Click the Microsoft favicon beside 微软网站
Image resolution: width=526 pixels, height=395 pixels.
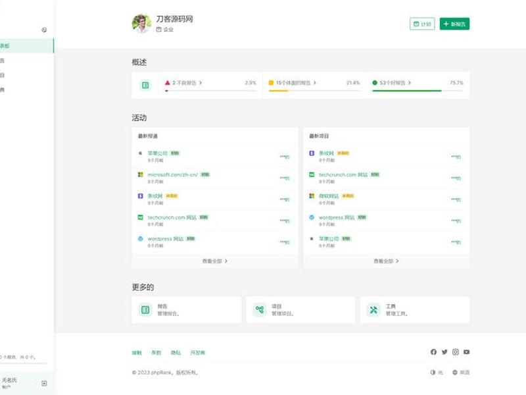click(312, 196)
